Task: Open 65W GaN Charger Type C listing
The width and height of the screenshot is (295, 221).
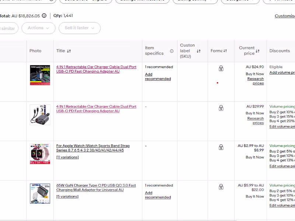Action: 96,187
